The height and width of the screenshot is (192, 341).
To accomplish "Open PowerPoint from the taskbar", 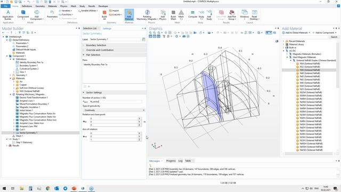I will (x=74, y=188).
